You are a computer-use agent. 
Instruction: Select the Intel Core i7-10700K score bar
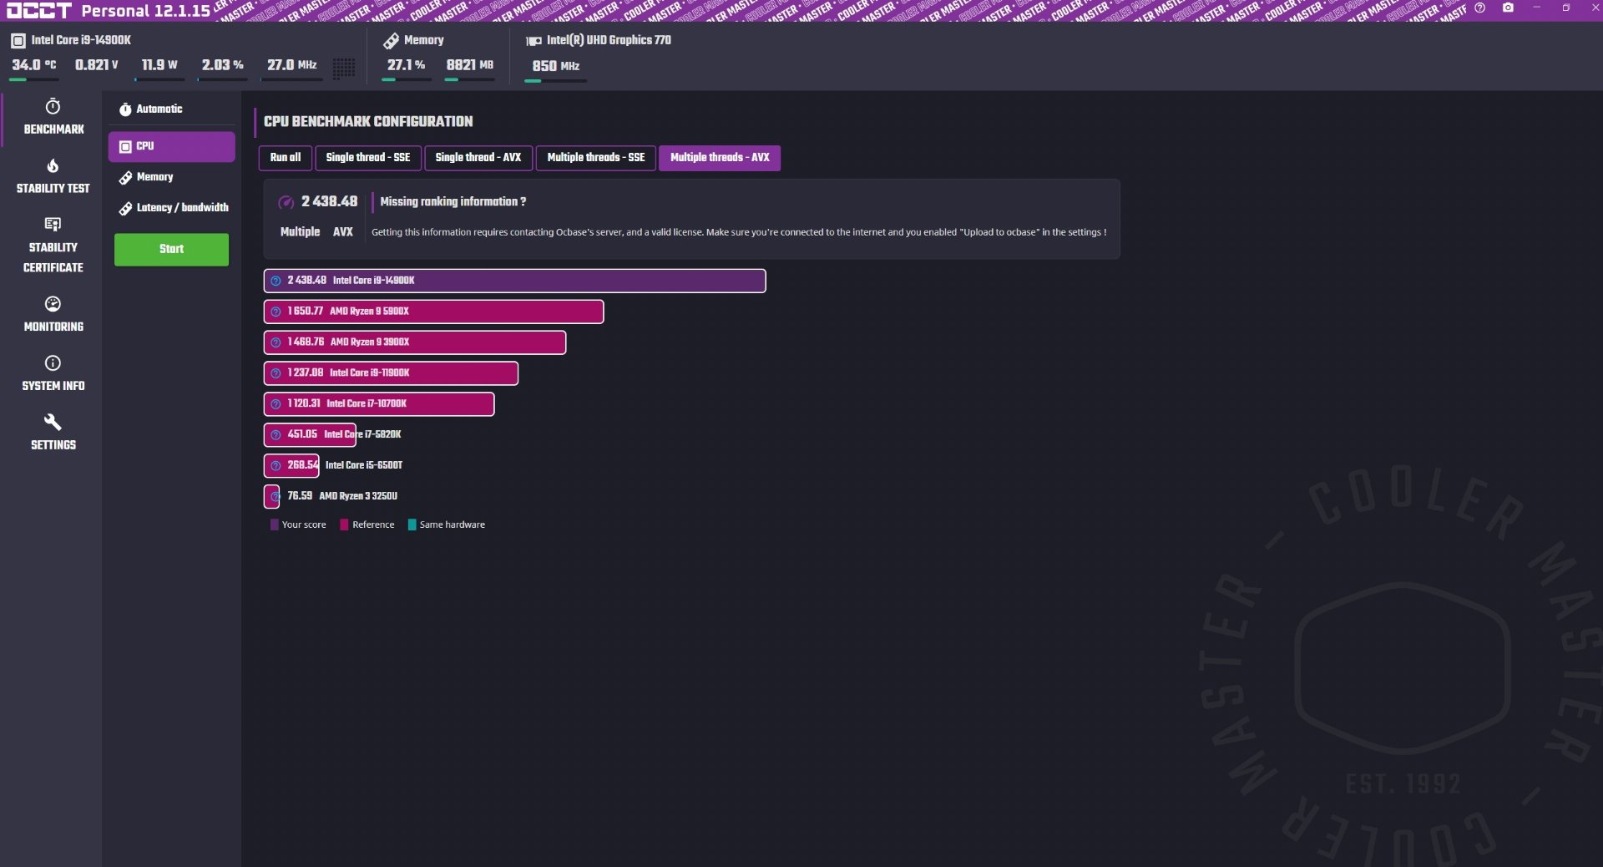pyautogui.click(x=379, y=404)
